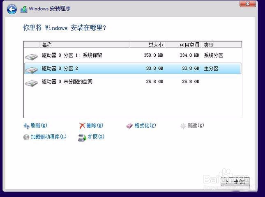The height and width of the screenshot is (197, 265).
Task: Sort by 可用空间 column header
Action: tap(183, 45)
